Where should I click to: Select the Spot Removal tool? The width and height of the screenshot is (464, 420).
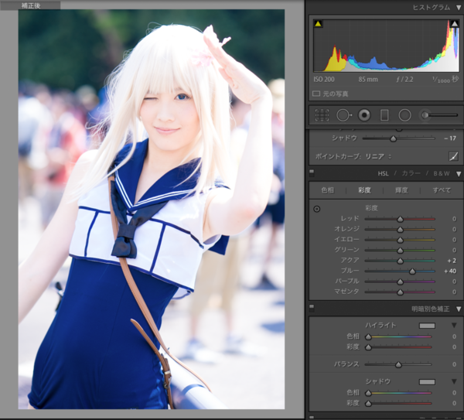tap(344, 115)
